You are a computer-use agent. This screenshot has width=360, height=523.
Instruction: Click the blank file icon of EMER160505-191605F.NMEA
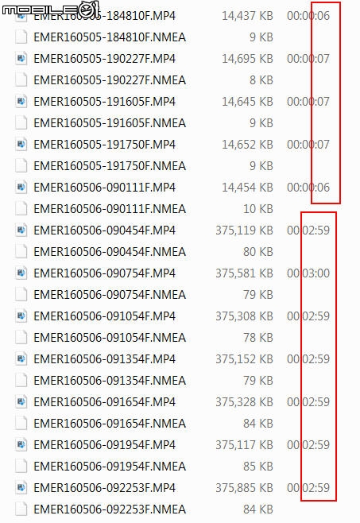click(x=21, y=123)
